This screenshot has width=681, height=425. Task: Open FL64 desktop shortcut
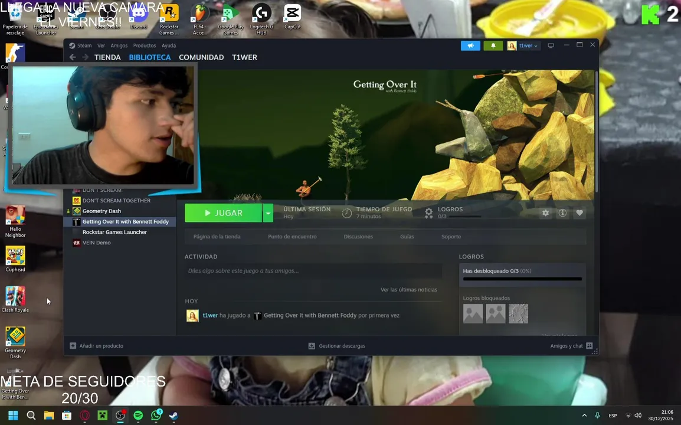tap(200, 19)
